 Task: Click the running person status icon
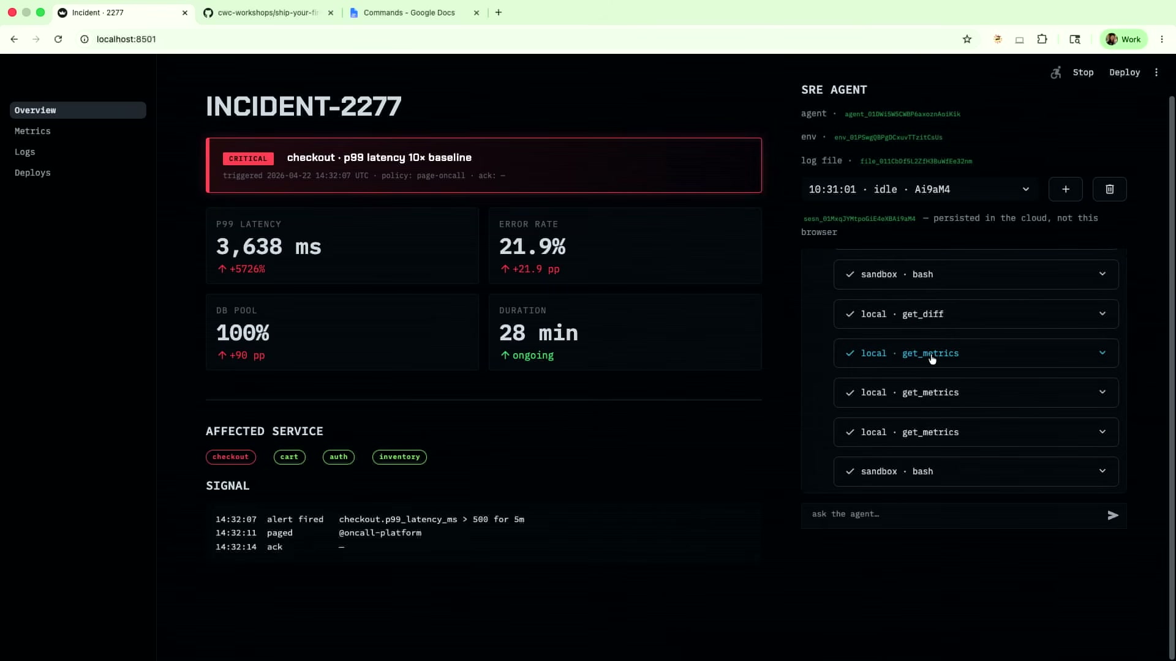[x=1056, y=72]
